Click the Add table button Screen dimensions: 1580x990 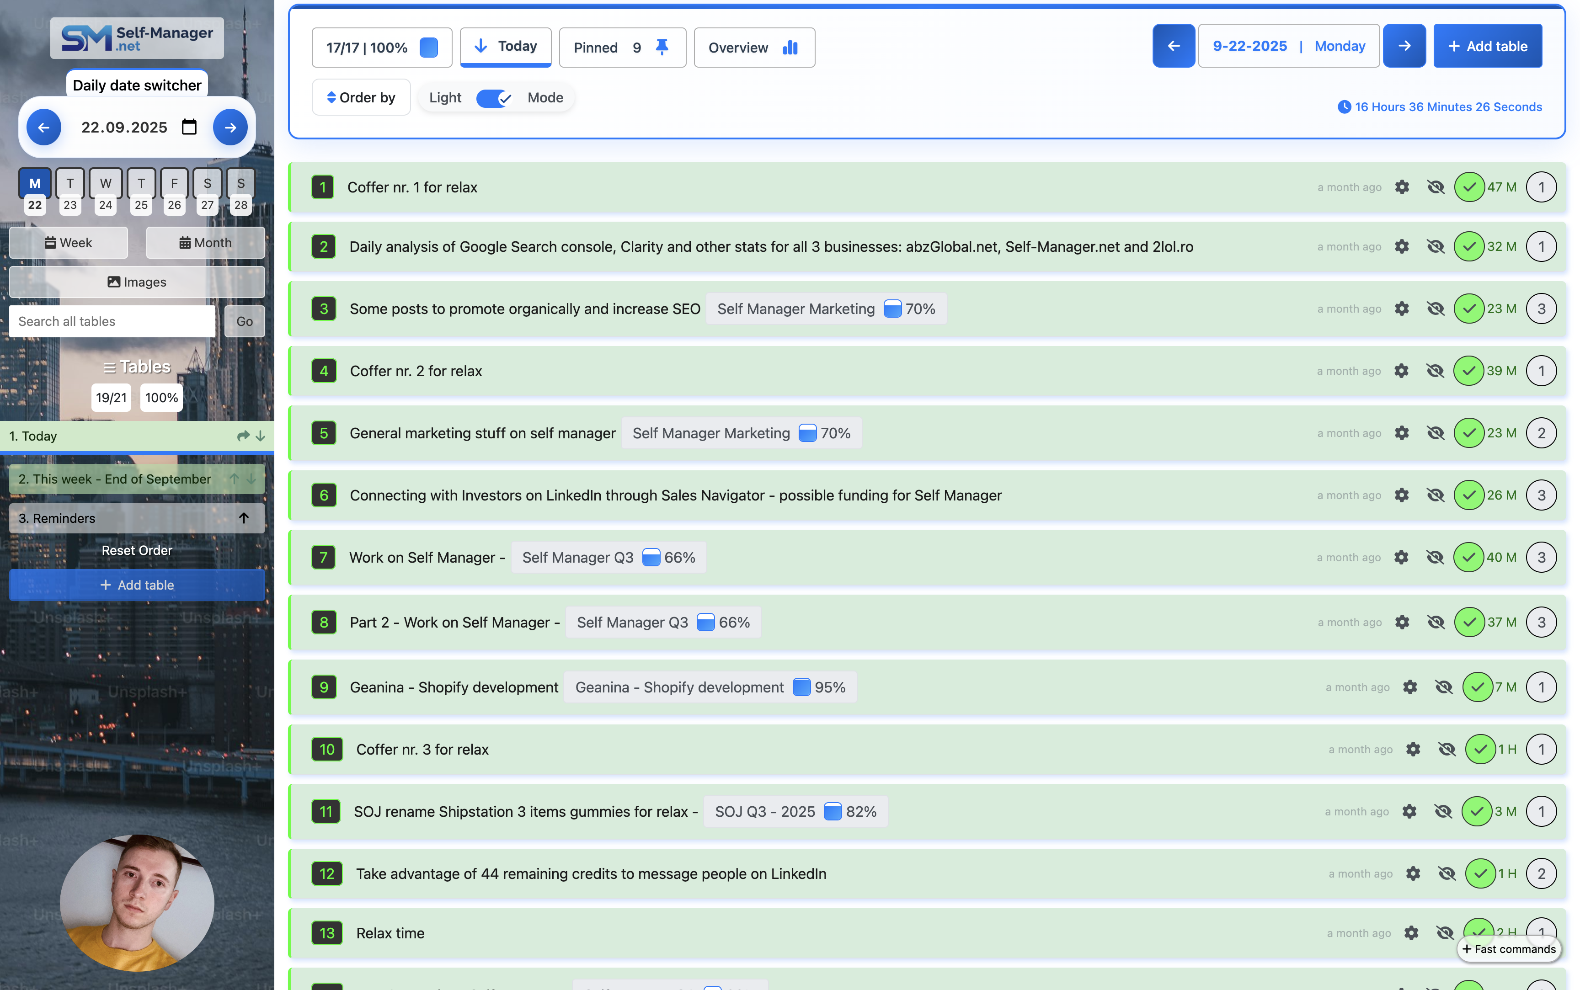pos(1487,45)
